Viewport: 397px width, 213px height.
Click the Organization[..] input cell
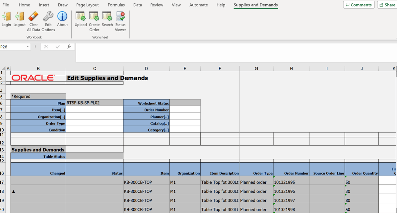(95, 117)
